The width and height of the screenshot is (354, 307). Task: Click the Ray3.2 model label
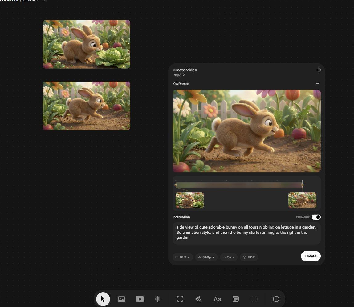(178, 75)
